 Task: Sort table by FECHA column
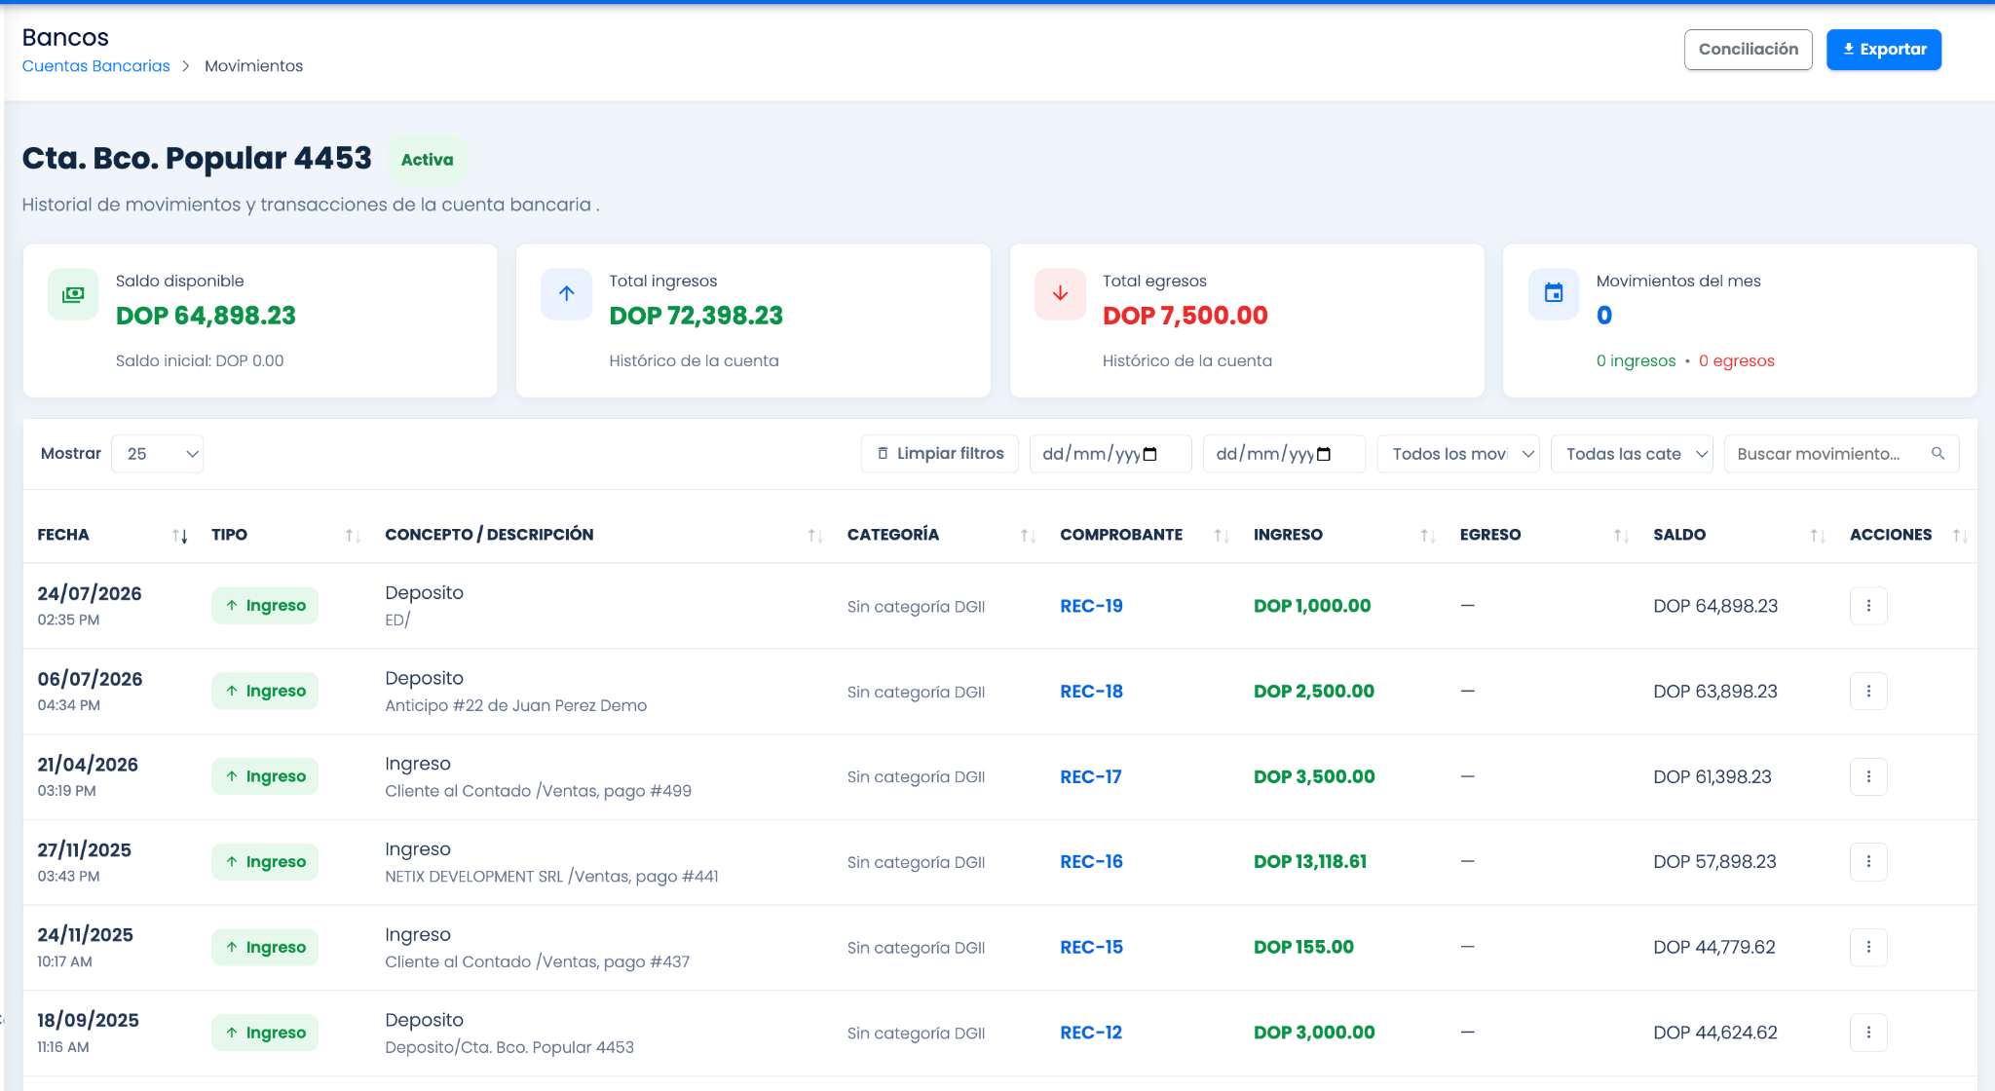180,536
